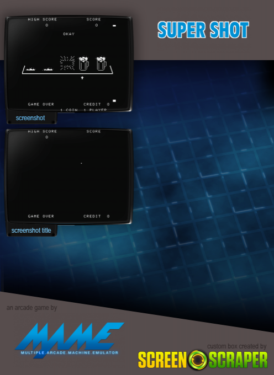The width and height of the screenshot is (274, 375).
Task: Click the green SCRAPER logo word
Action: coord(238,360)
